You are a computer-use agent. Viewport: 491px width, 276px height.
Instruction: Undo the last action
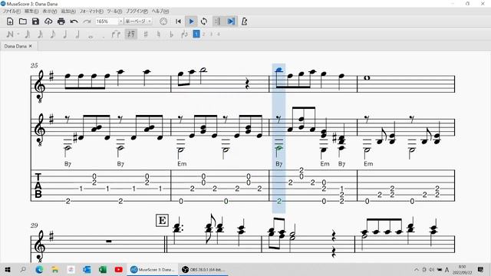(x=74, y=21)
